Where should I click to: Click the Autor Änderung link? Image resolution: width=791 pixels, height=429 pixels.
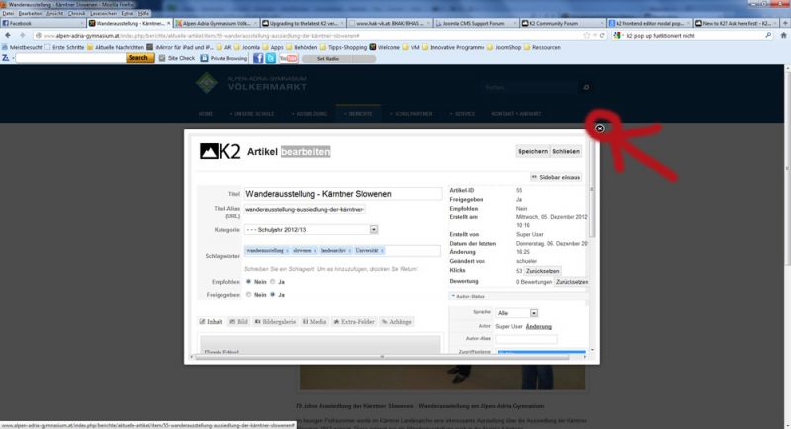click(538, 326)
